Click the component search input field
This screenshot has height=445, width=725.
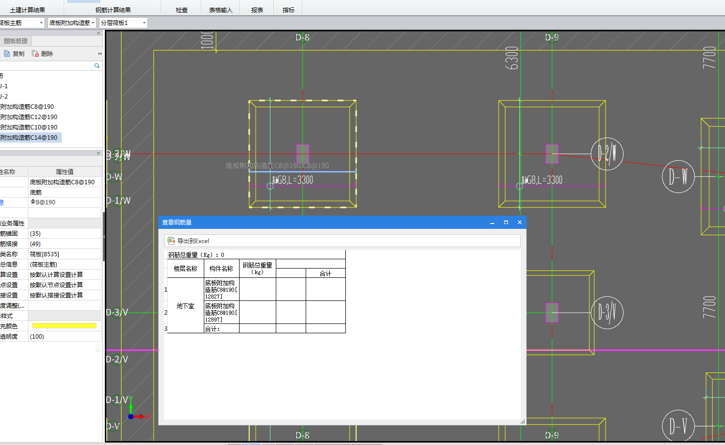coord(47,66)
